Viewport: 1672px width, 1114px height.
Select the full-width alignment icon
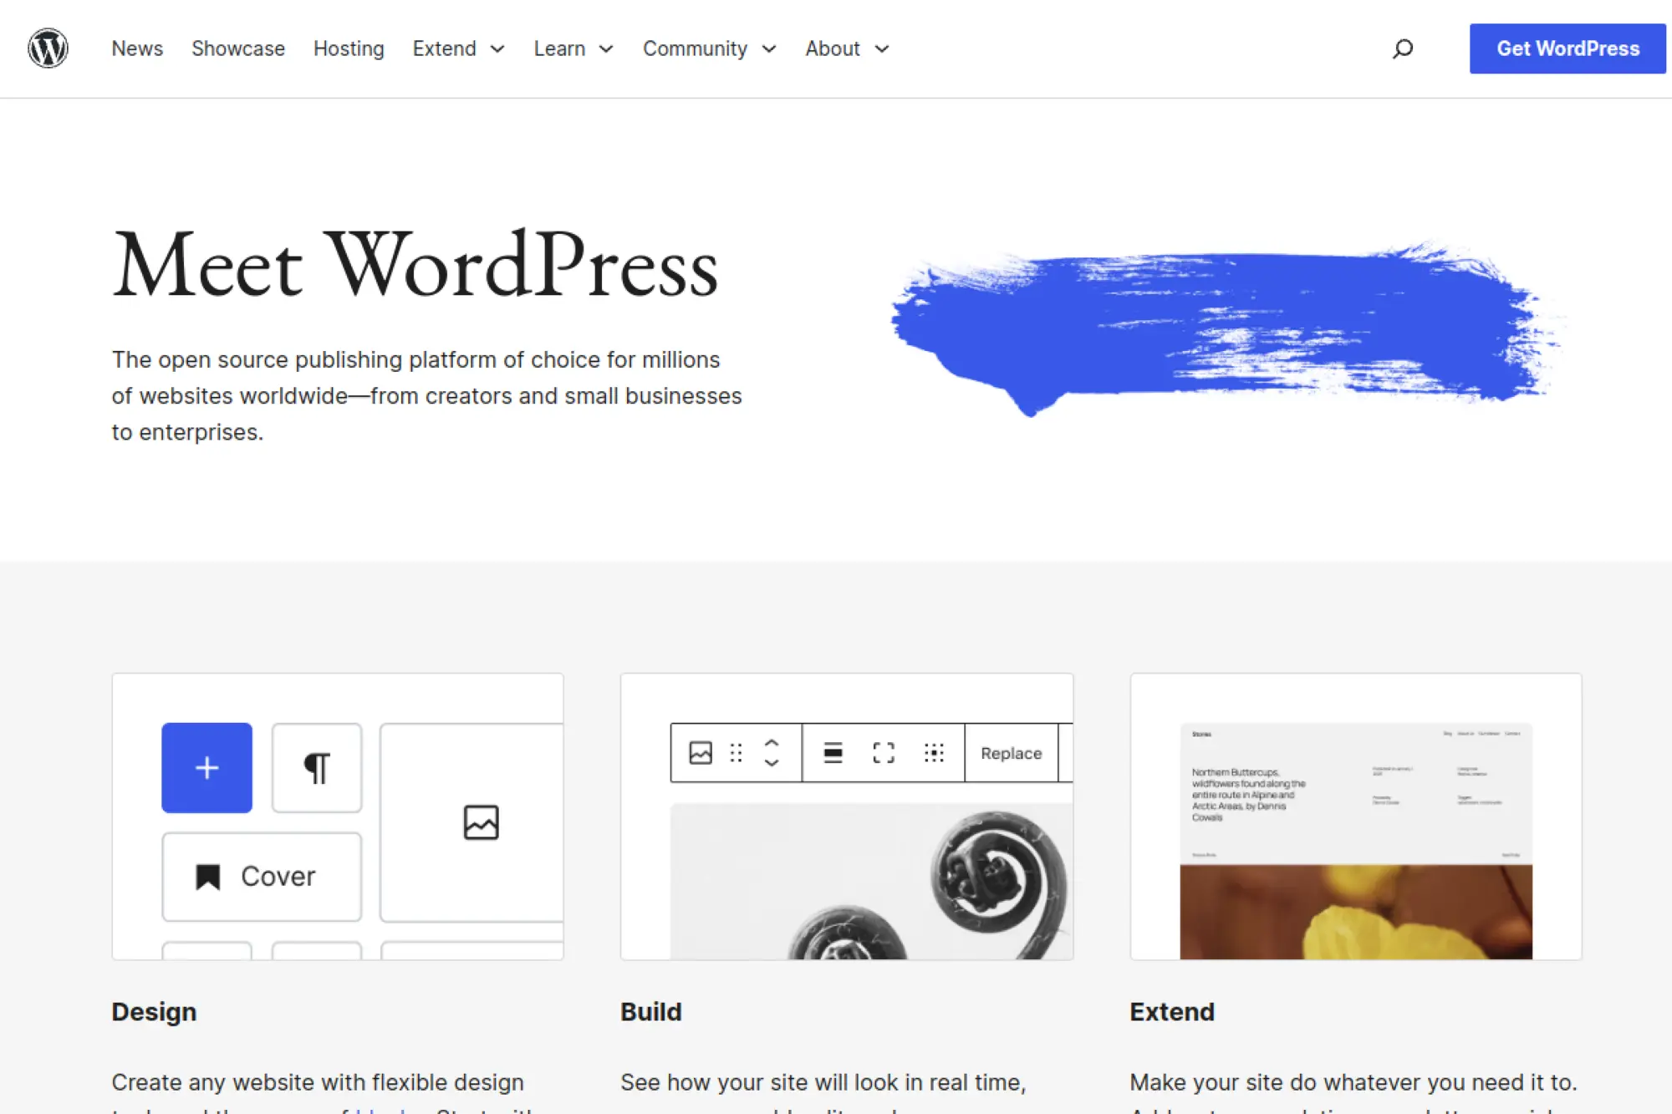(x=884, y=753)
